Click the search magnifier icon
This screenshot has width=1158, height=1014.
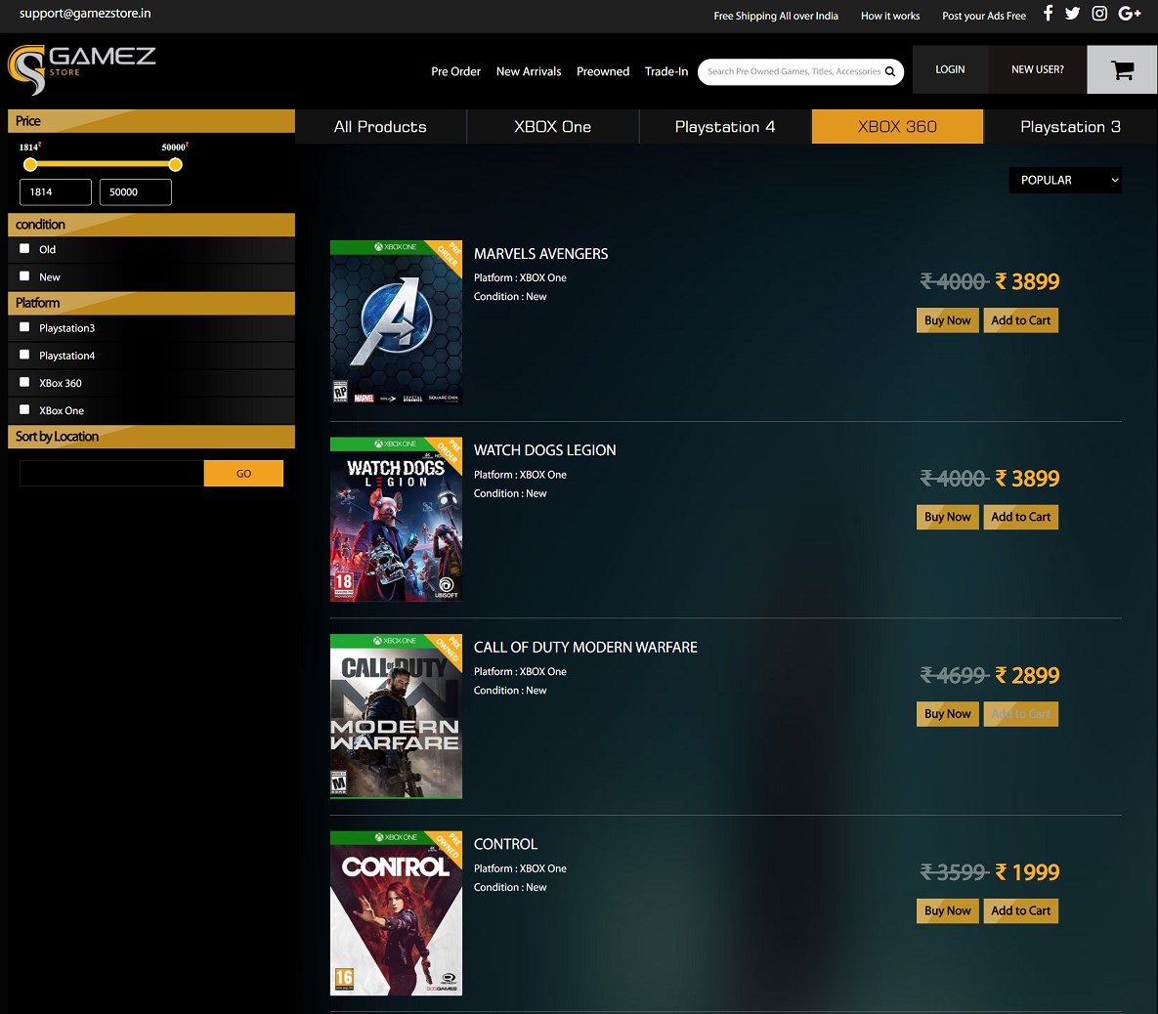889,71
